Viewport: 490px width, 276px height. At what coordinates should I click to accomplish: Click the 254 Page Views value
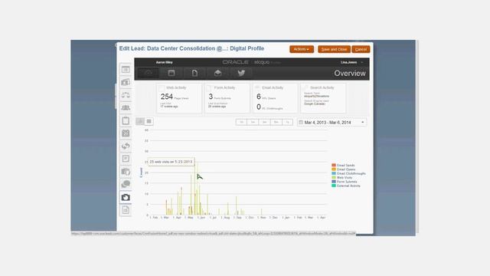pyautogui.click(x=167, y=97)
